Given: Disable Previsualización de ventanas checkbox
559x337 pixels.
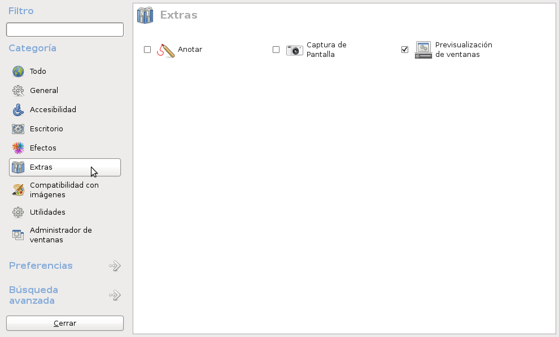Looking at the screenshot, I should 405,50.
